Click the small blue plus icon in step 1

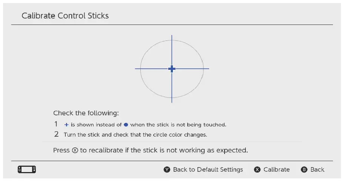pyautogui.click(x=66, y=125)
